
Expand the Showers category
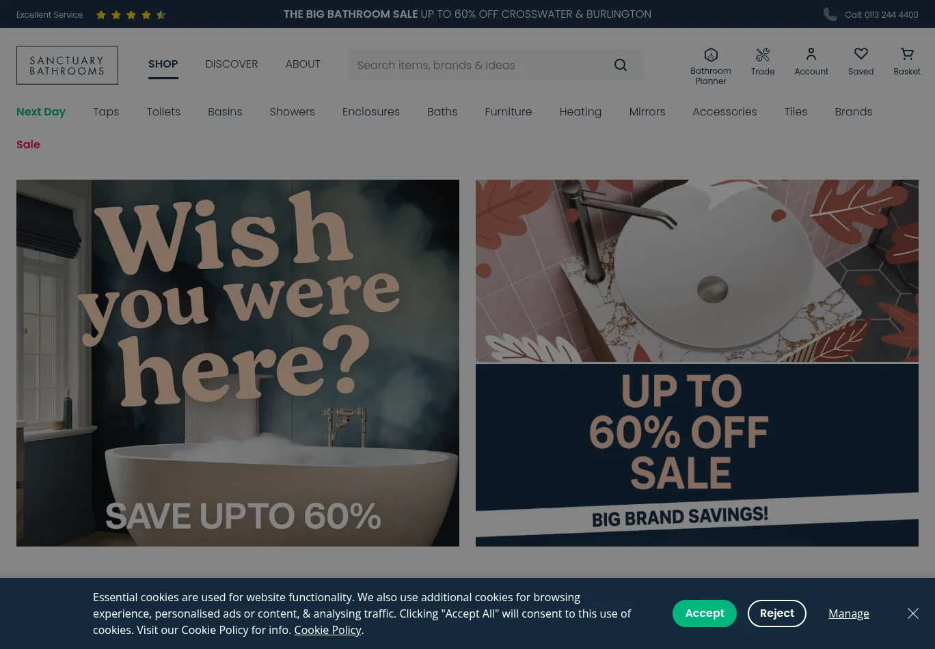(292, 112)
